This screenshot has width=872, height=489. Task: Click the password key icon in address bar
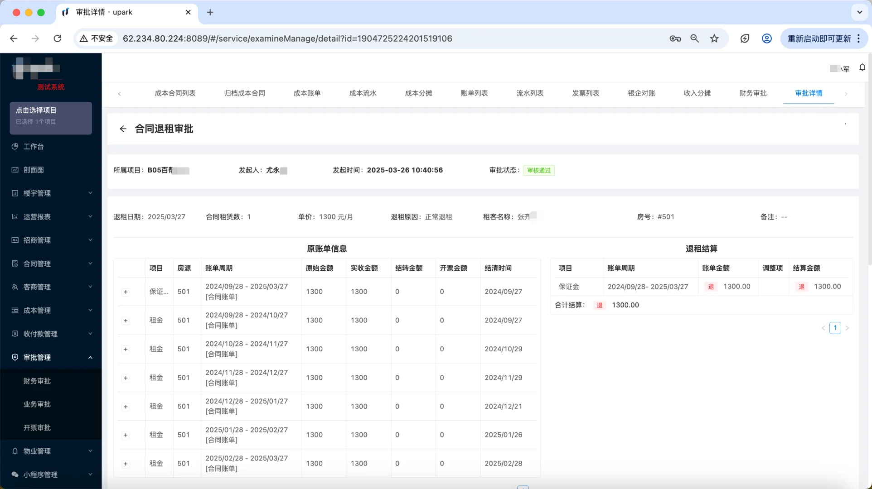[x=674, y=38]
